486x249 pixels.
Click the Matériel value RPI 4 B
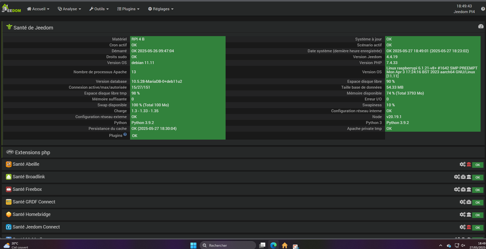[x=138, y=39]
